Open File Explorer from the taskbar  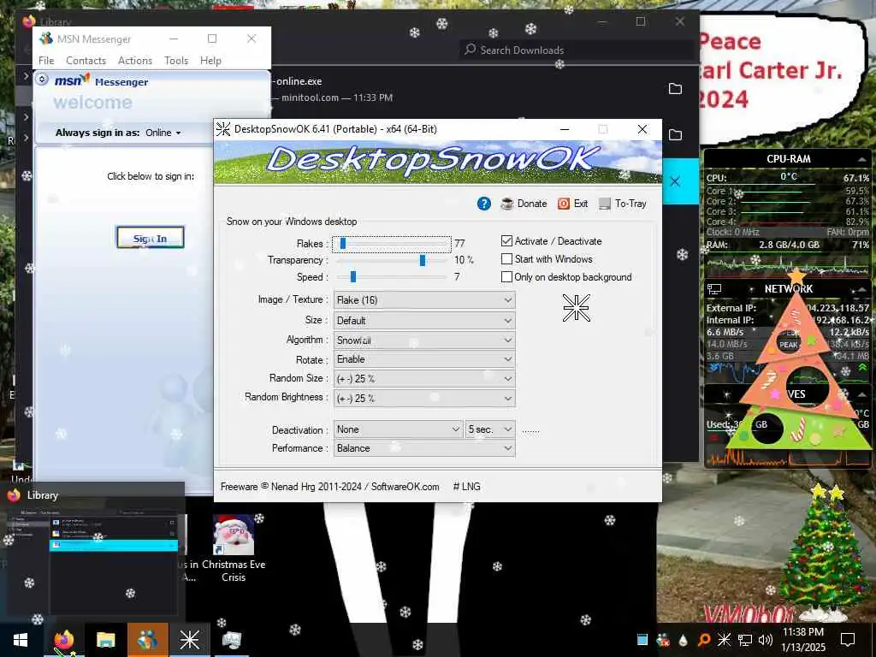point(105,640)
